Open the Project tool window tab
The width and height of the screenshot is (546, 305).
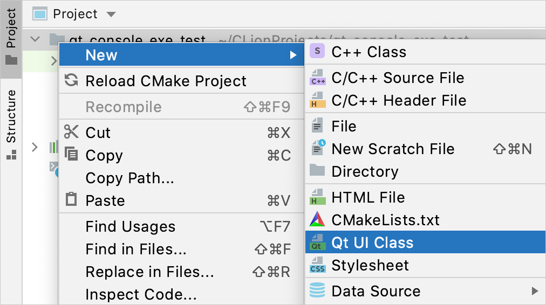point(11,36)
